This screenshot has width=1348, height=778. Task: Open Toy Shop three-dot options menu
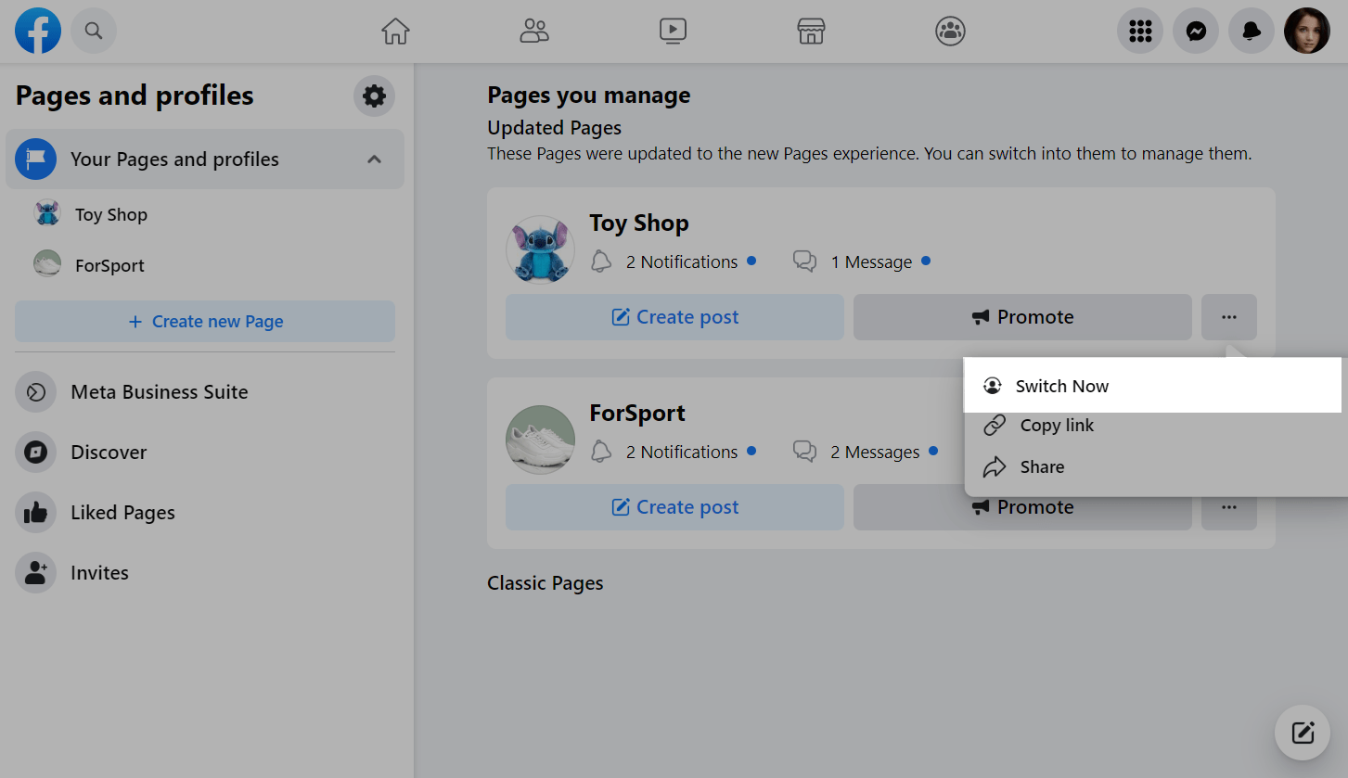1229,317
